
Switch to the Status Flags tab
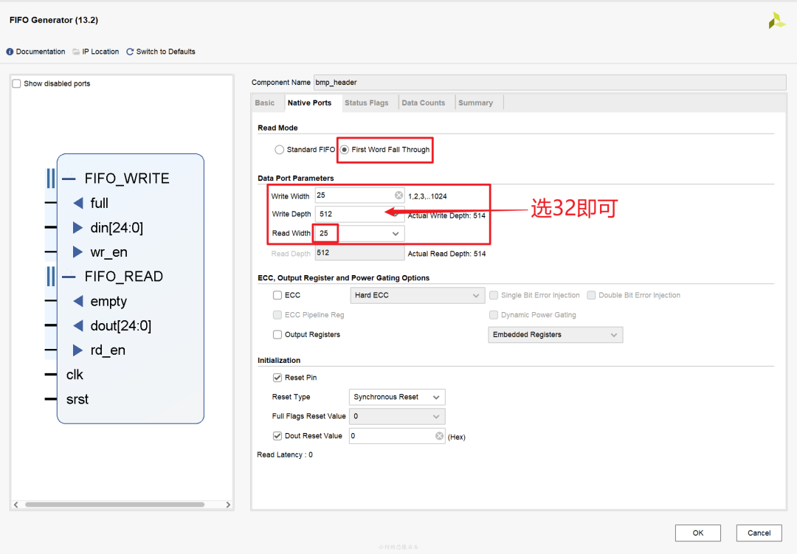(x=367, y=103)
